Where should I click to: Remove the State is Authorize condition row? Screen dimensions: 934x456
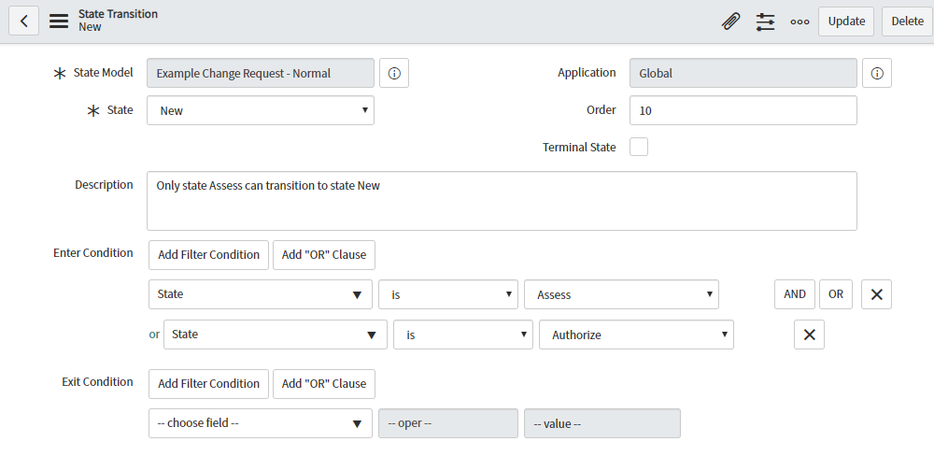809,335
